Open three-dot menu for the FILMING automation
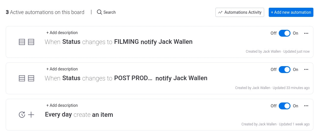 pos(306,33)
